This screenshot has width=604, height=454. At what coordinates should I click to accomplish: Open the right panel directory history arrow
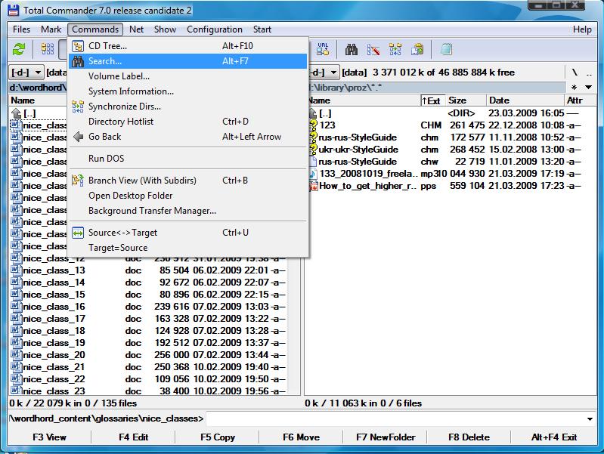[x=588, y=88]
